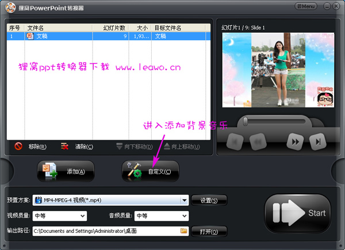This screenshot has height=250, width=345.
Task: Click the red remove 移除(R) icon
Action: pos(18,146)
